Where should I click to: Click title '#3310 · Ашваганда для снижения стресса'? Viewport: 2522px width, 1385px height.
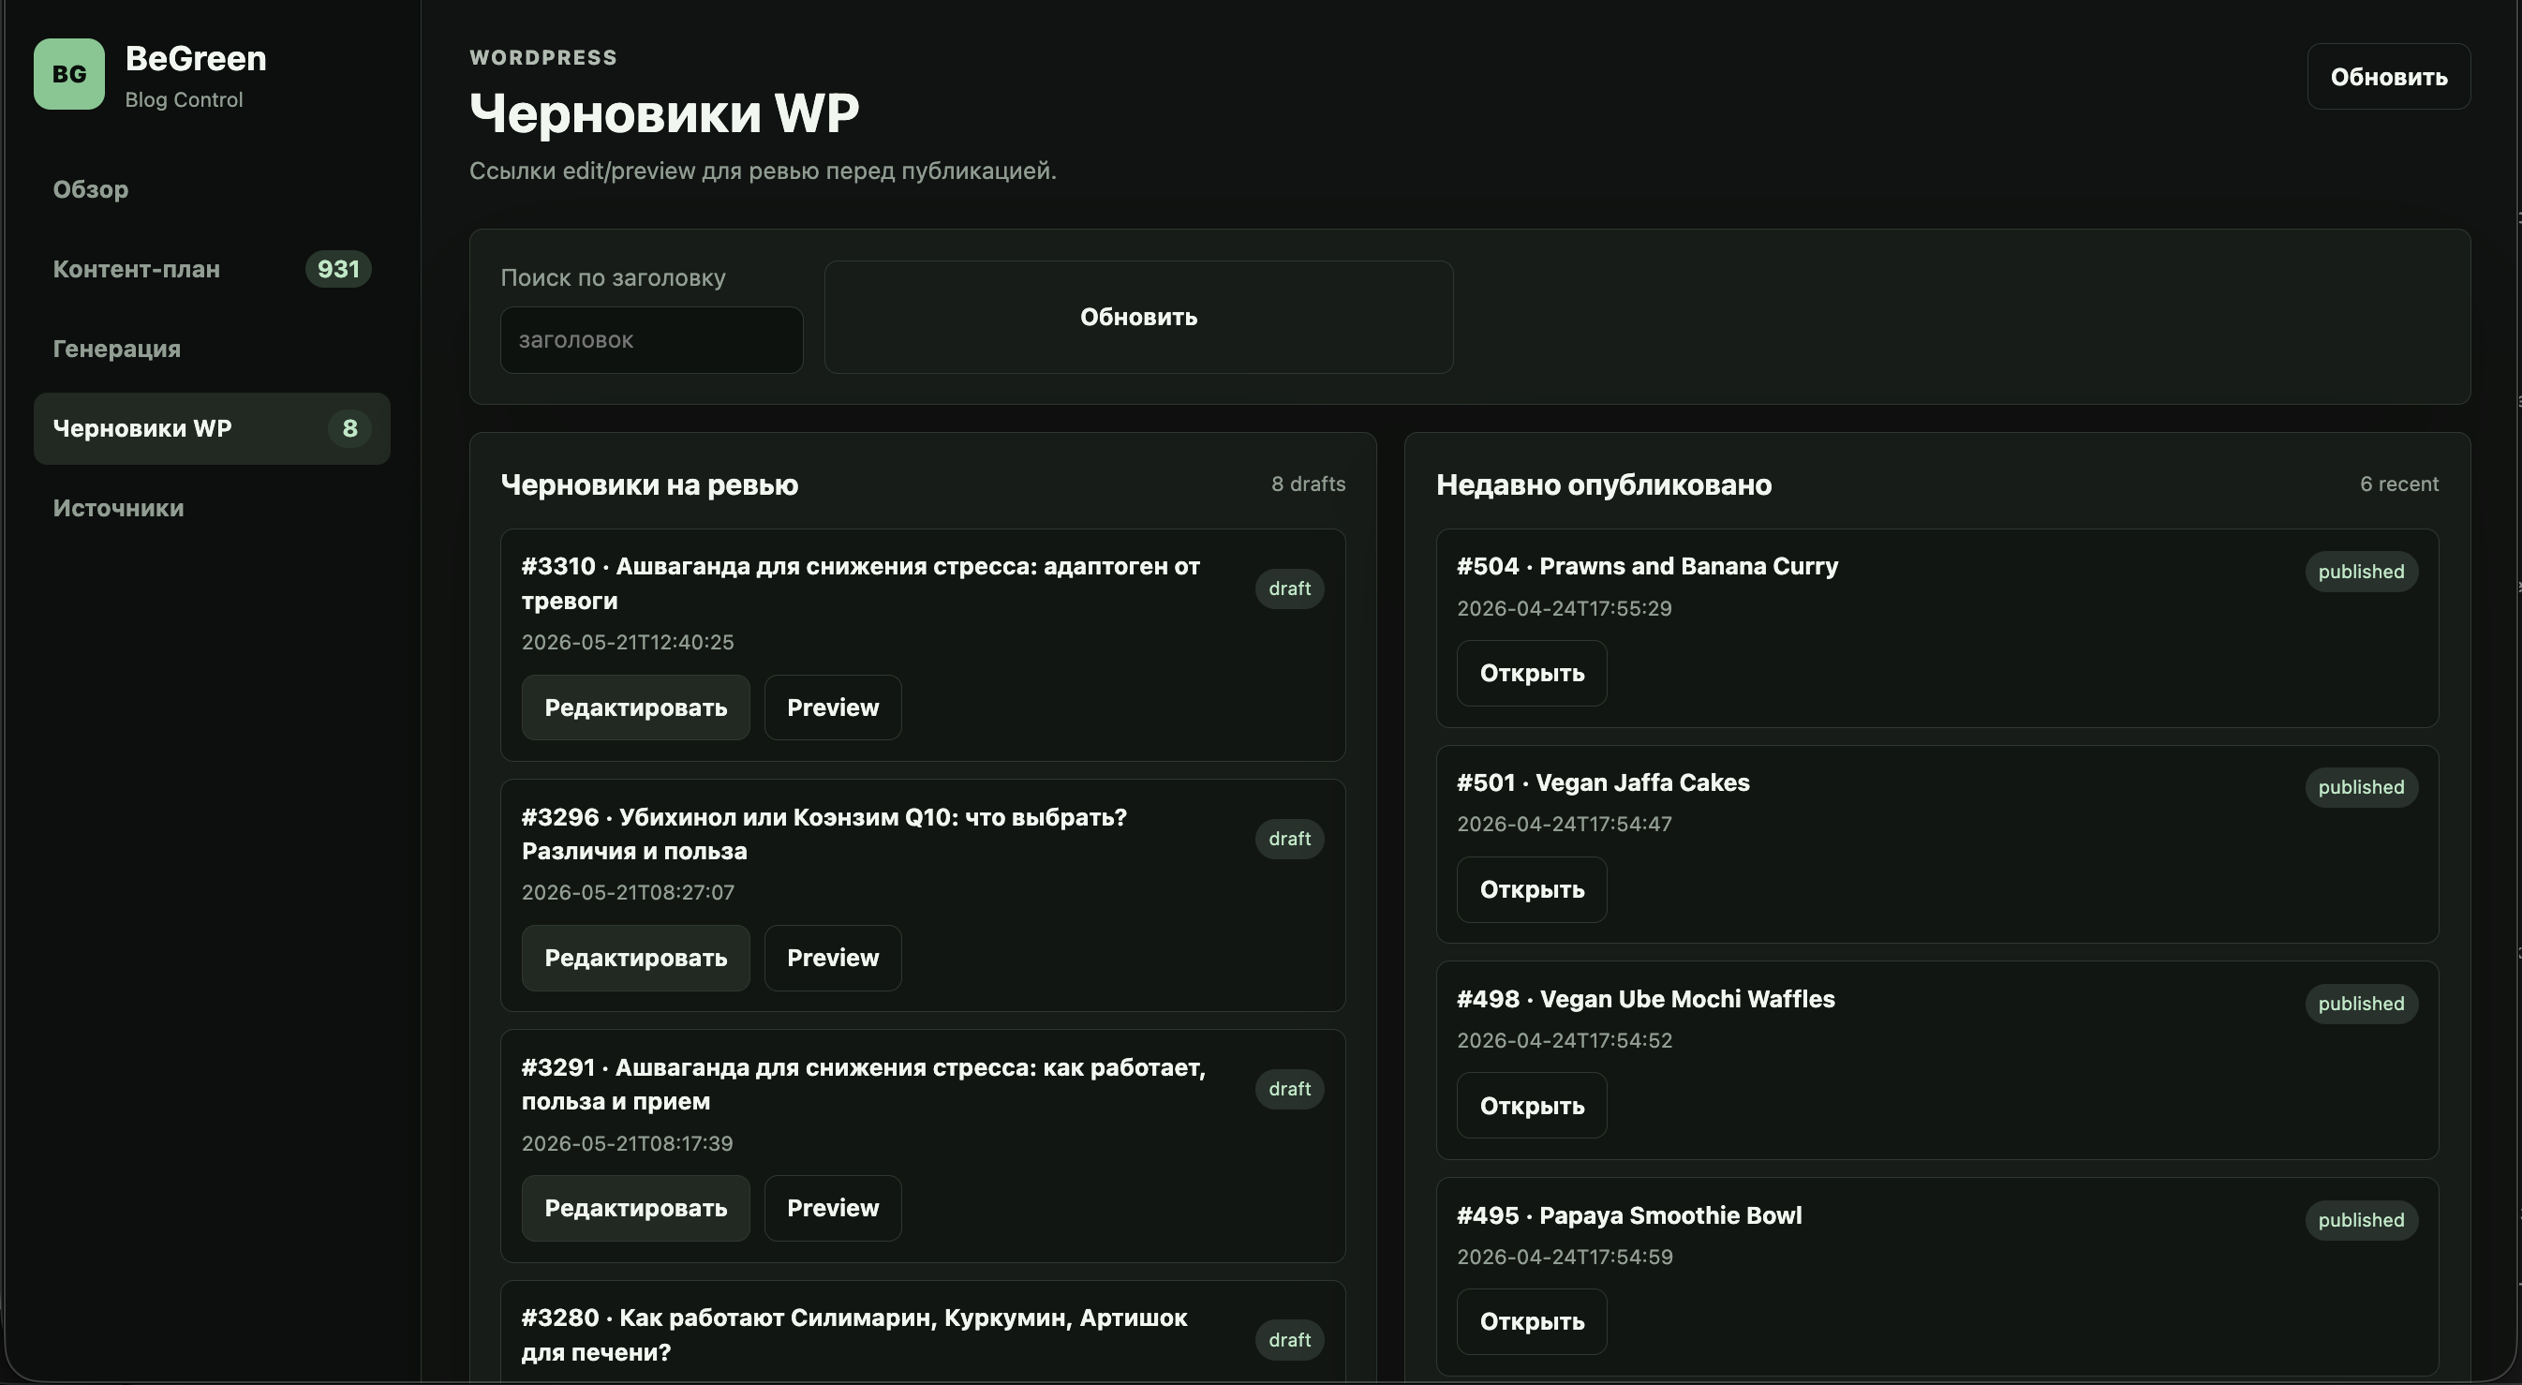(x=861, y=584)
